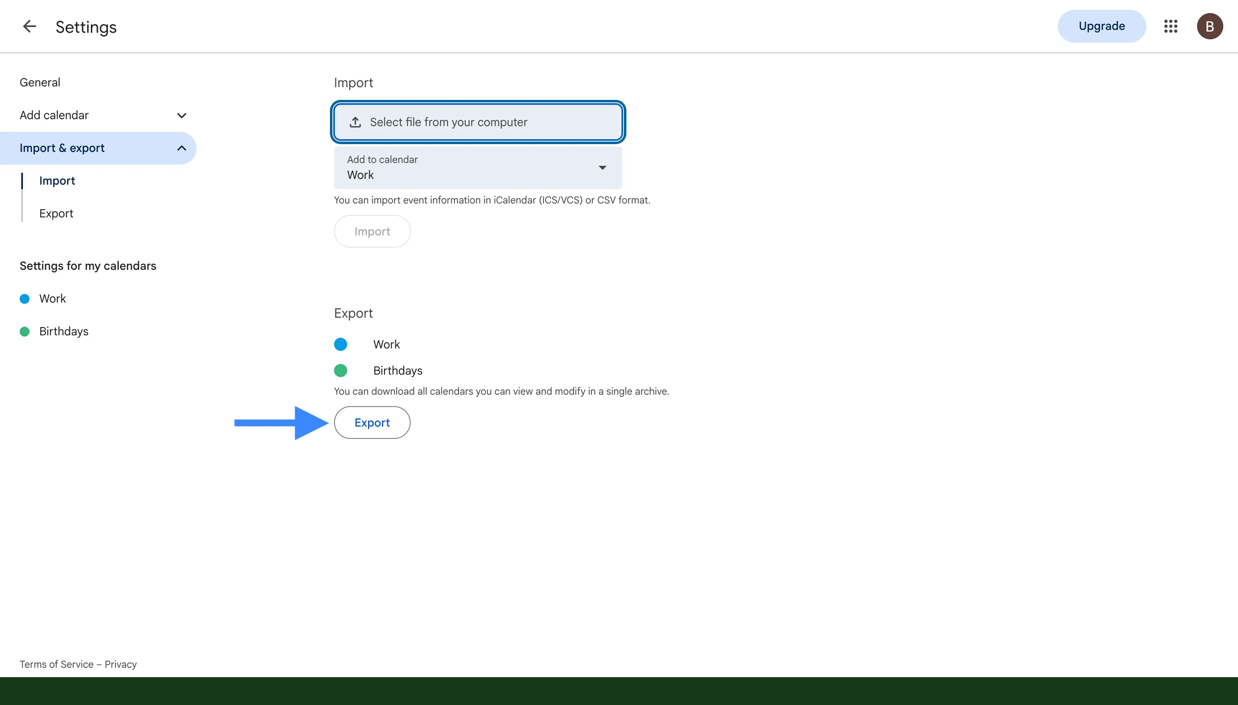This screenshot has width=1238, height=705.
Task: Click the Settings page title
Action: (x=86, y=27)
